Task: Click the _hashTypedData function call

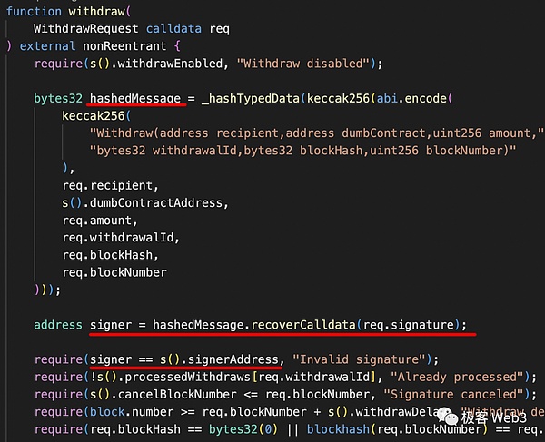Action: (251, 99)
